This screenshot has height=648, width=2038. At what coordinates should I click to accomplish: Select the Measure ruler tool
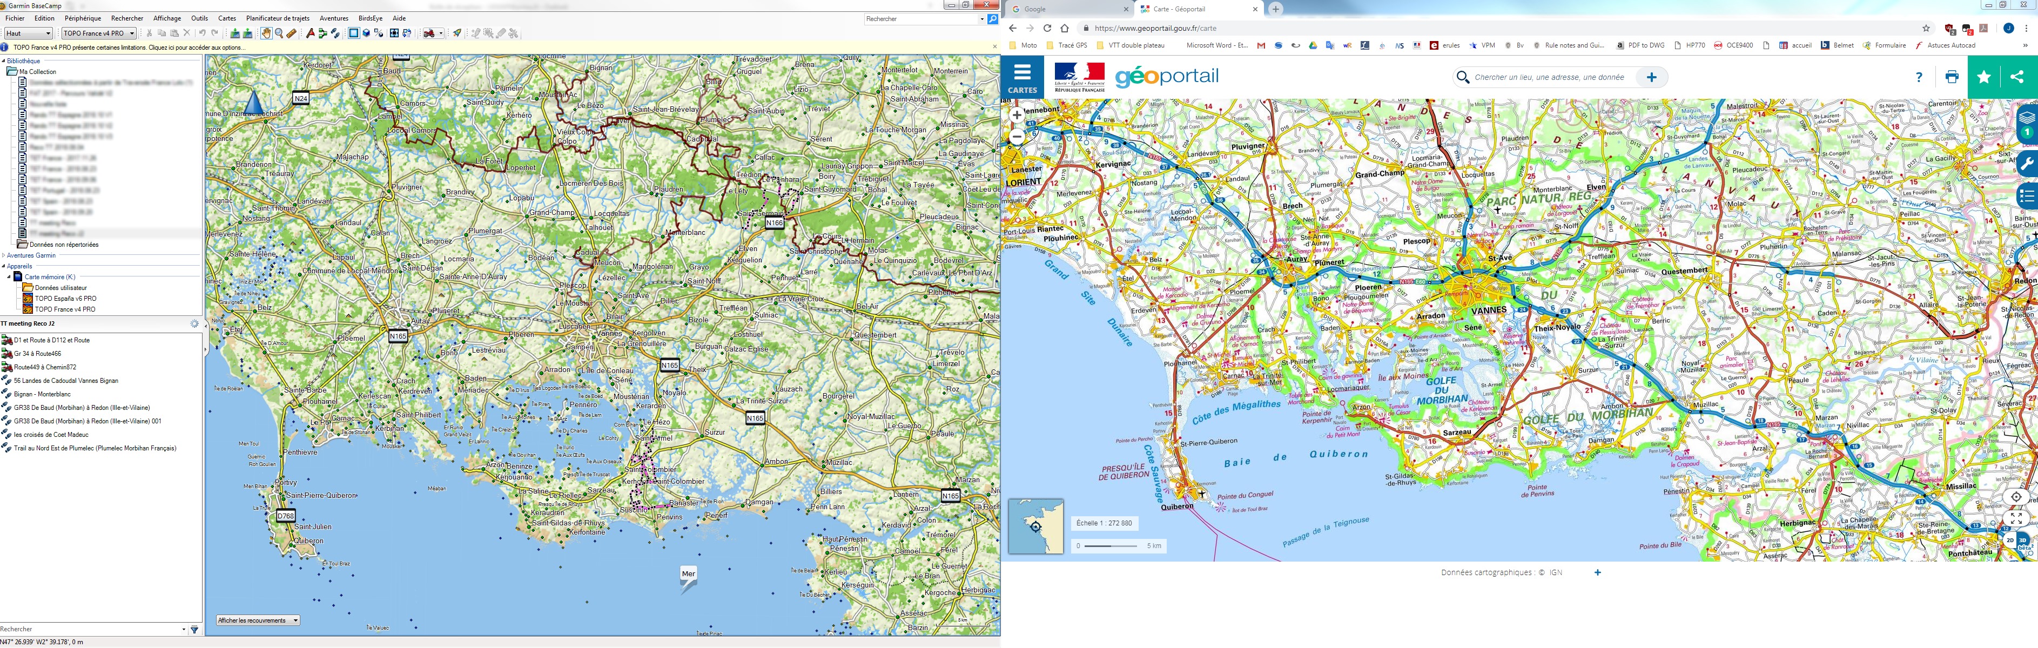tap(291, 33)
